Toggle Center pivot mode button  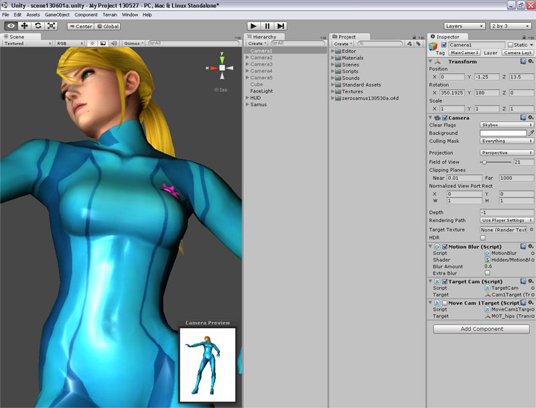pos(80,26)
